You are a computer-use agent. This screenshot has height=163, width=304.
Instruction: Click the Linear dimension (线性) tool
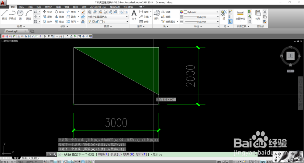point(144,12)
